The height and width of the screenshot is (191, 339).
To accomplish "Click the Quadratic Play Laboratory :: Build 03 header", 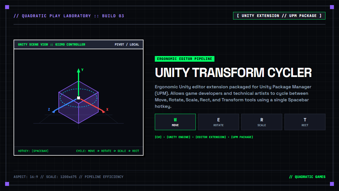I will [69, 16].
